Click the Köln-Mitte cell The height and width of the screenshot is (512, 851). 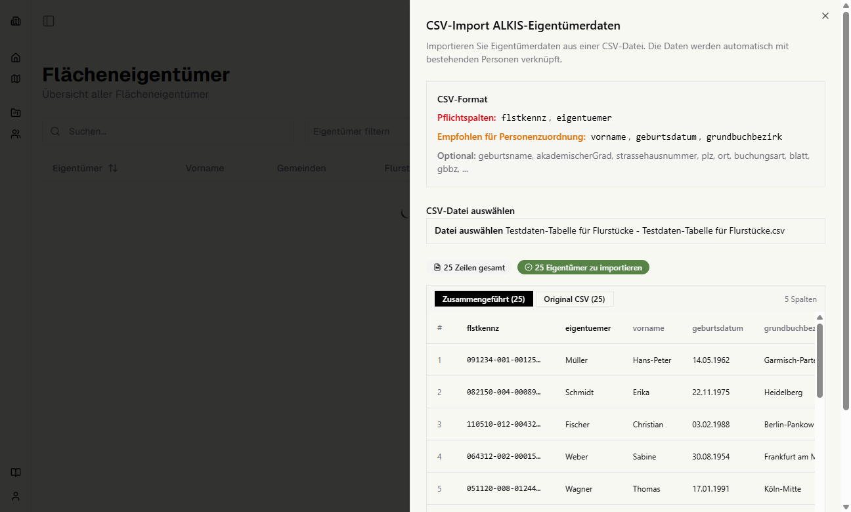[x=783, y=489]
